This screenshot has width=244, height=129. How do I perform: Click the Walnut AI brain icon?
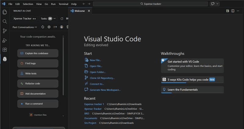[x=5, y=59]
